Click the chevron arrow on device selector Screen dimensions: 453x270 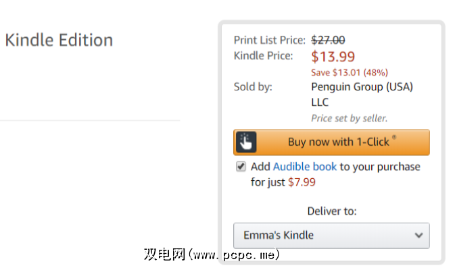[419, 236]
